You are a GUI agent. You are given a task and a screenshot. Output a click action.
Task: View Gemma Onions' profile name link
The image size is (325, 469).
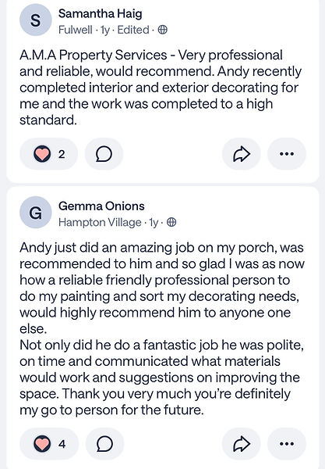(x=101, y=206)
